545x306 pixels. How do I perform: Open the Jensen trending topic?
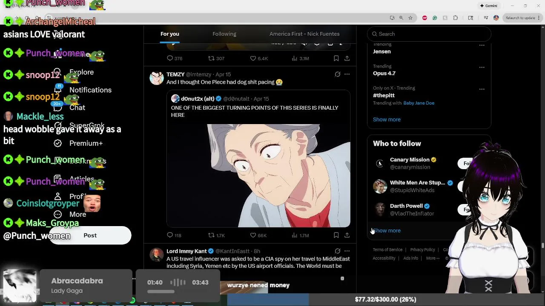(x=381, y=51)
